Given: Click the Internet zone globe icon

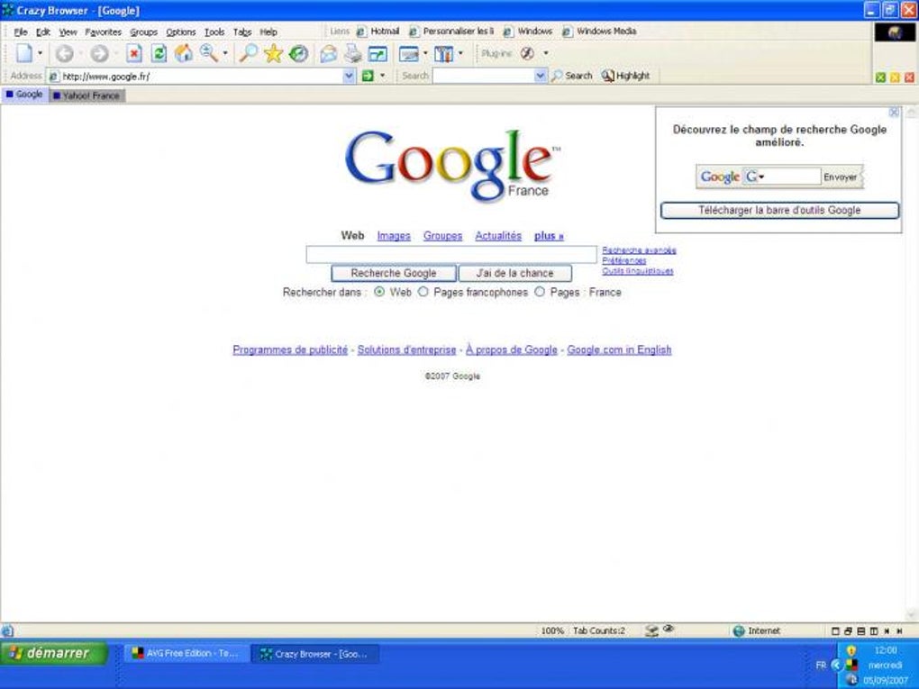Looking at the screenshot, I should (x=739, y=630).
